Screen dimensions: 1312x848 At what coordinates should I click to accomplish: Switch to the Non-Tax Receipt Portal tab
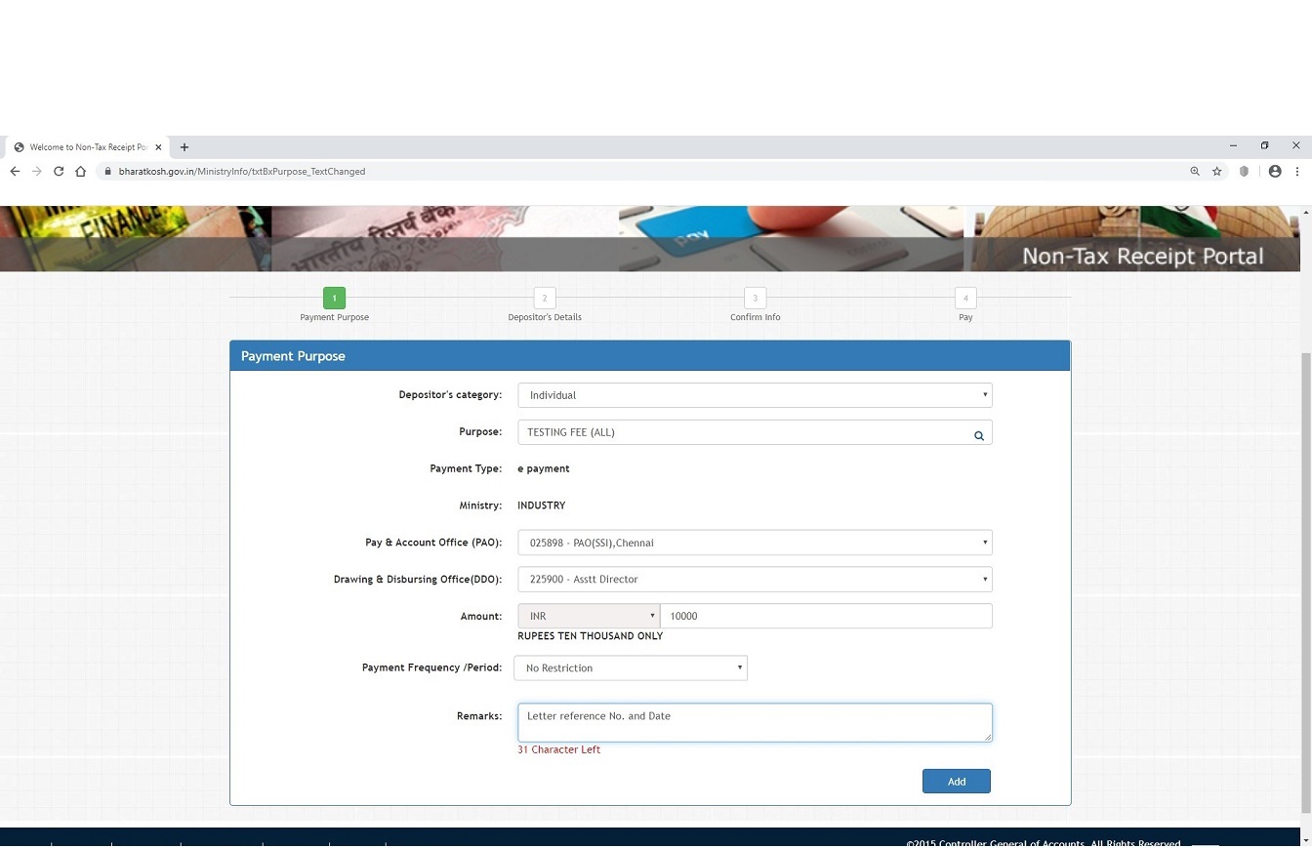click(x=86, y=147)
